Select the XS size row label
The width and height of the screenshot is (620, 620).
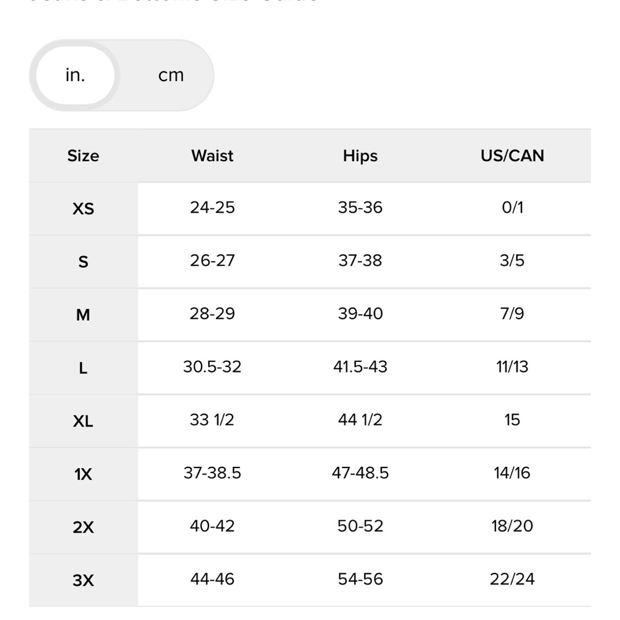click(x=83, y=209)
